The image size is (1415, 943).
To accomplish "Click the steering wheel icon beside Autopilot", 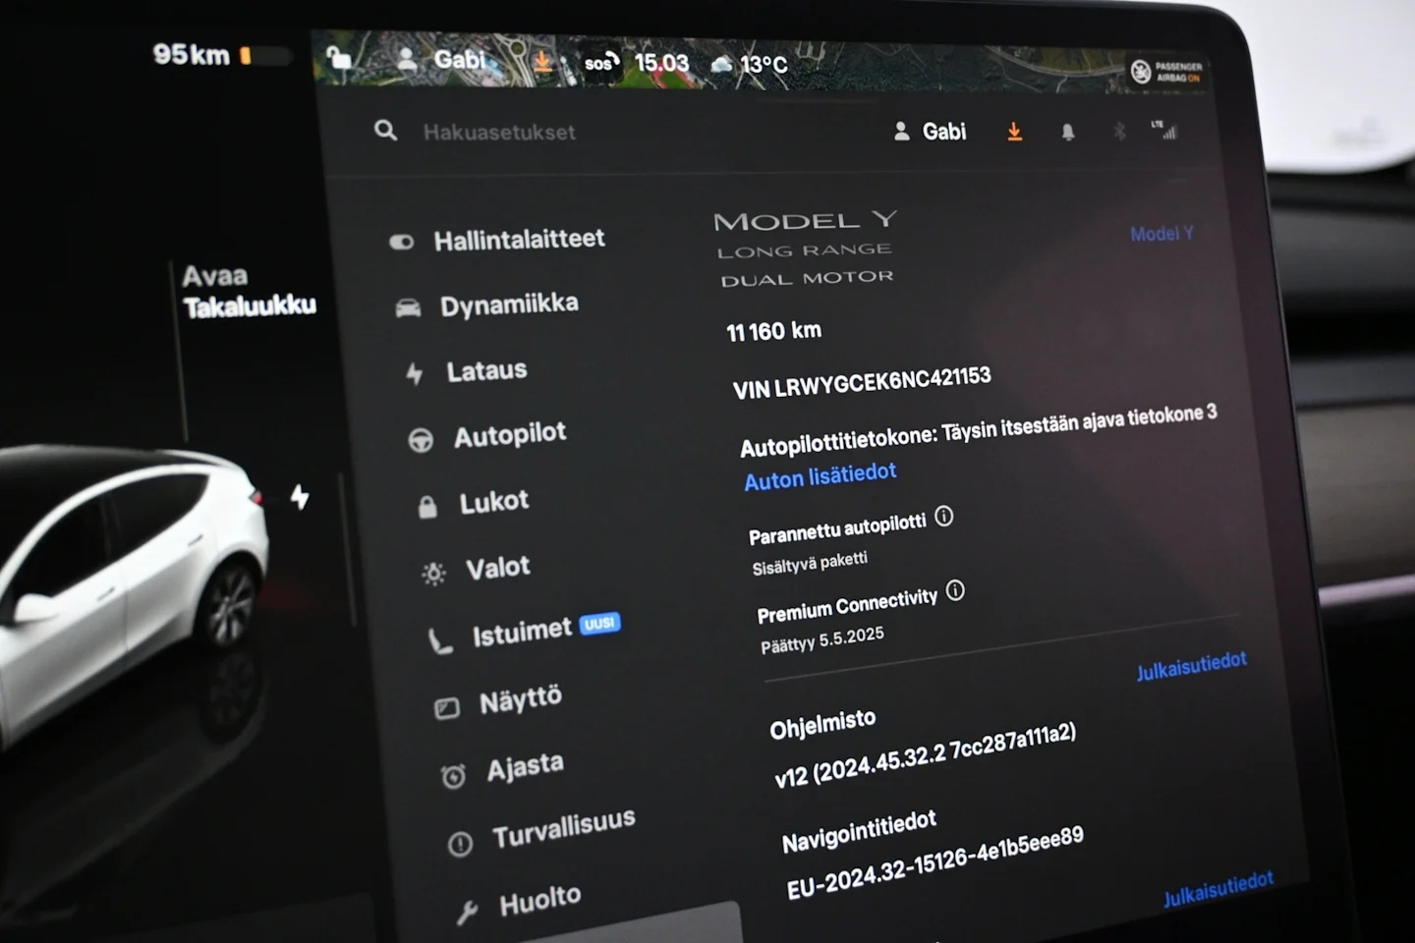I will (421, 440).
